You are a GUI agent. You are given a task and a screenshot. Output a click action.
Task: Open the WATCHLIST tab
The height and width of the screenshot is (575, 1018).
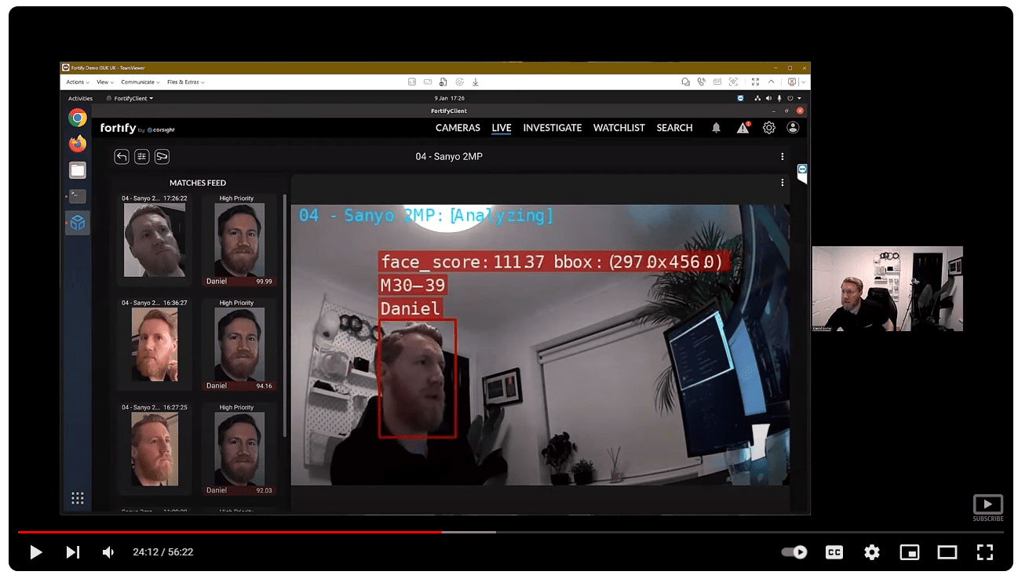point(619,128)
